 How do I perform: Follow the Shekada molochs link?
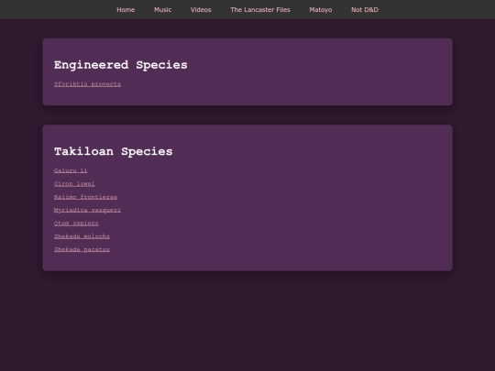coord(82,236)
